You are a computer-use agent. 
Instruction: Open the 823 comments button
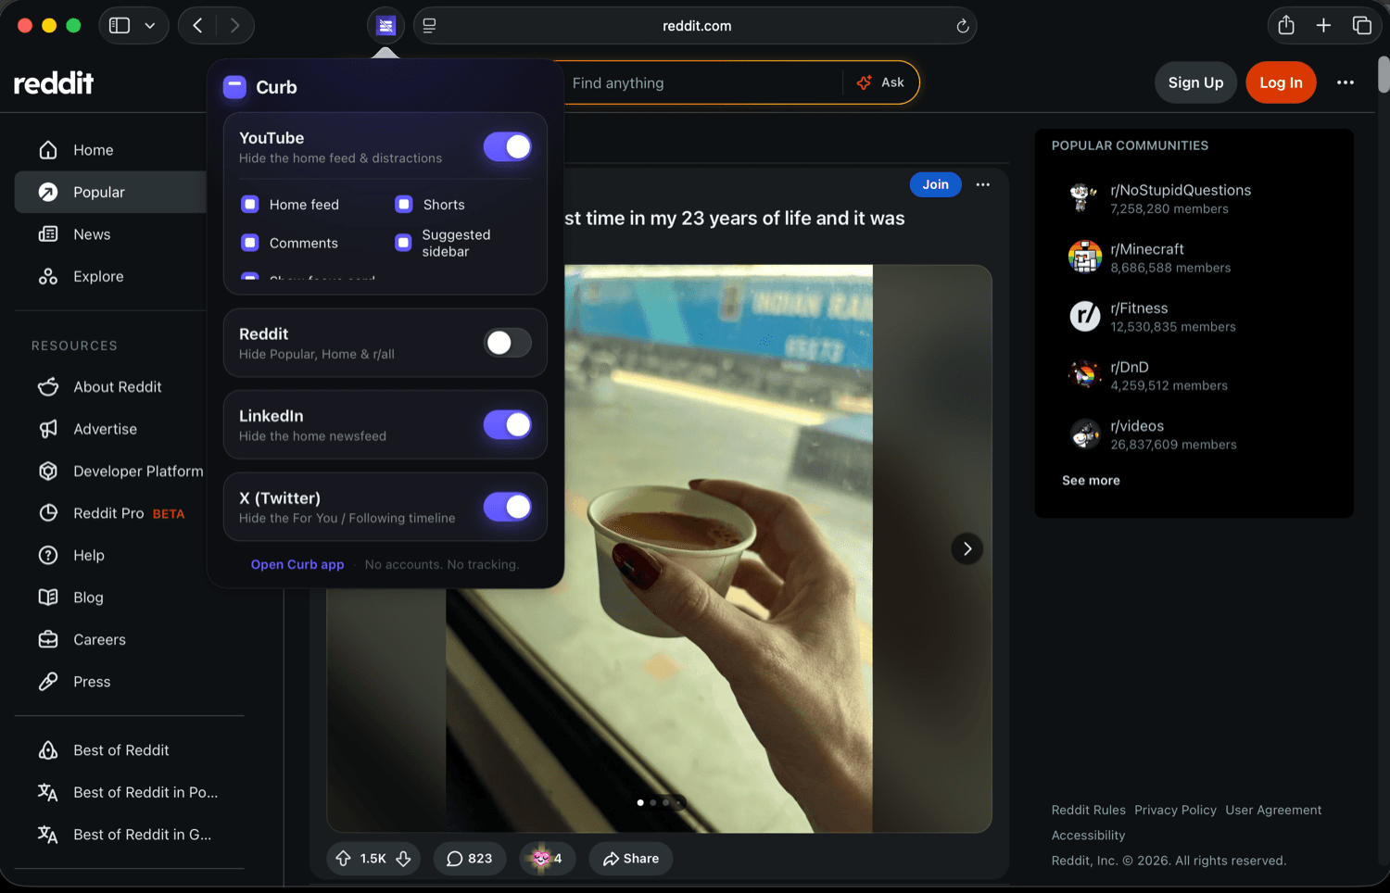click(x=470, y=859)
